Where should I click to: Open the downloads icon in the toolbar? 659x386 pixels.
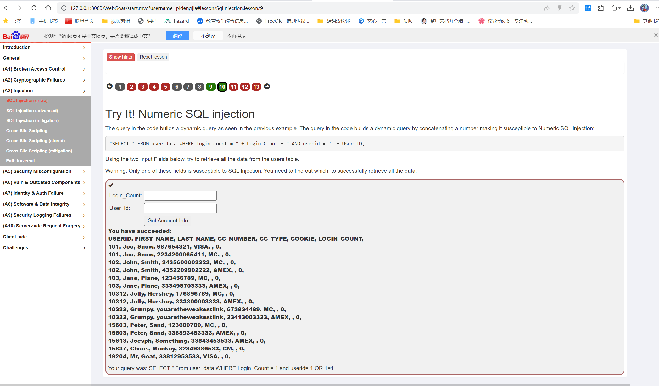click(630, 8)
